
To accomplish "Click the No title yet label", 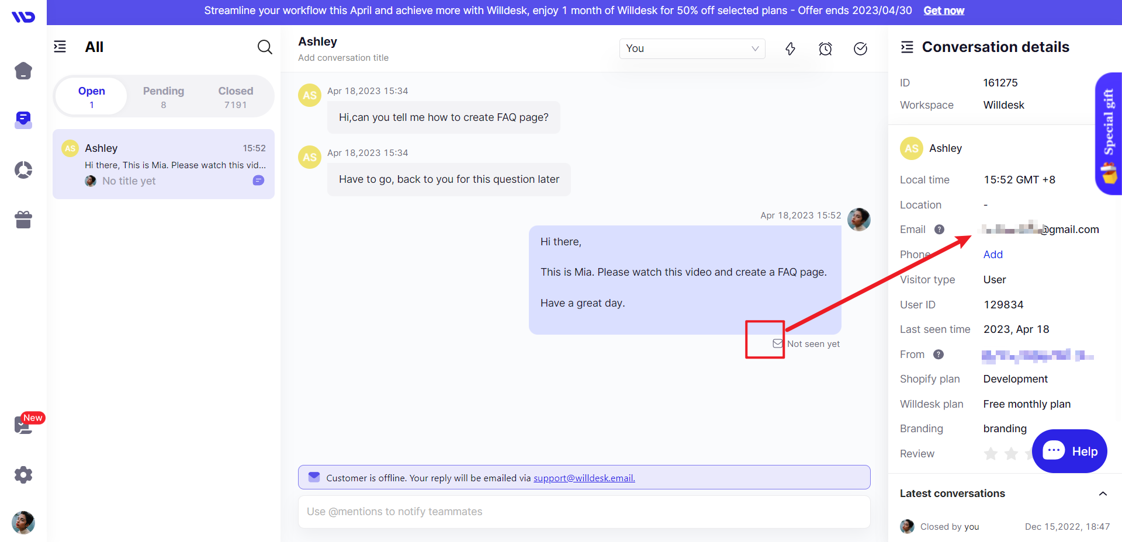I will (129, 181).
